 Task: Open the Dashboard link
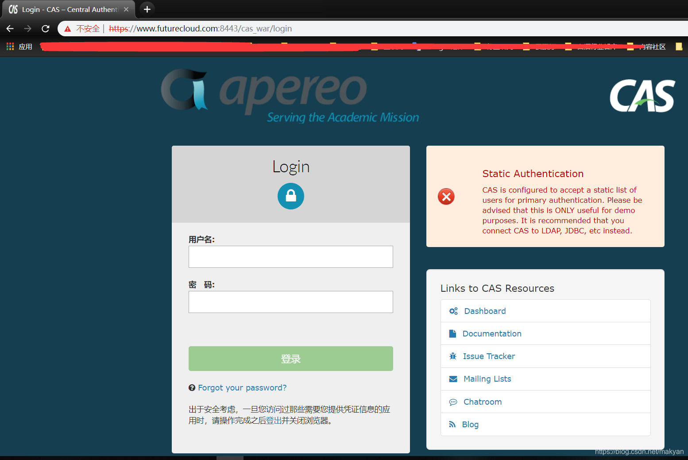pyautogui.click(x=485, y=311)
